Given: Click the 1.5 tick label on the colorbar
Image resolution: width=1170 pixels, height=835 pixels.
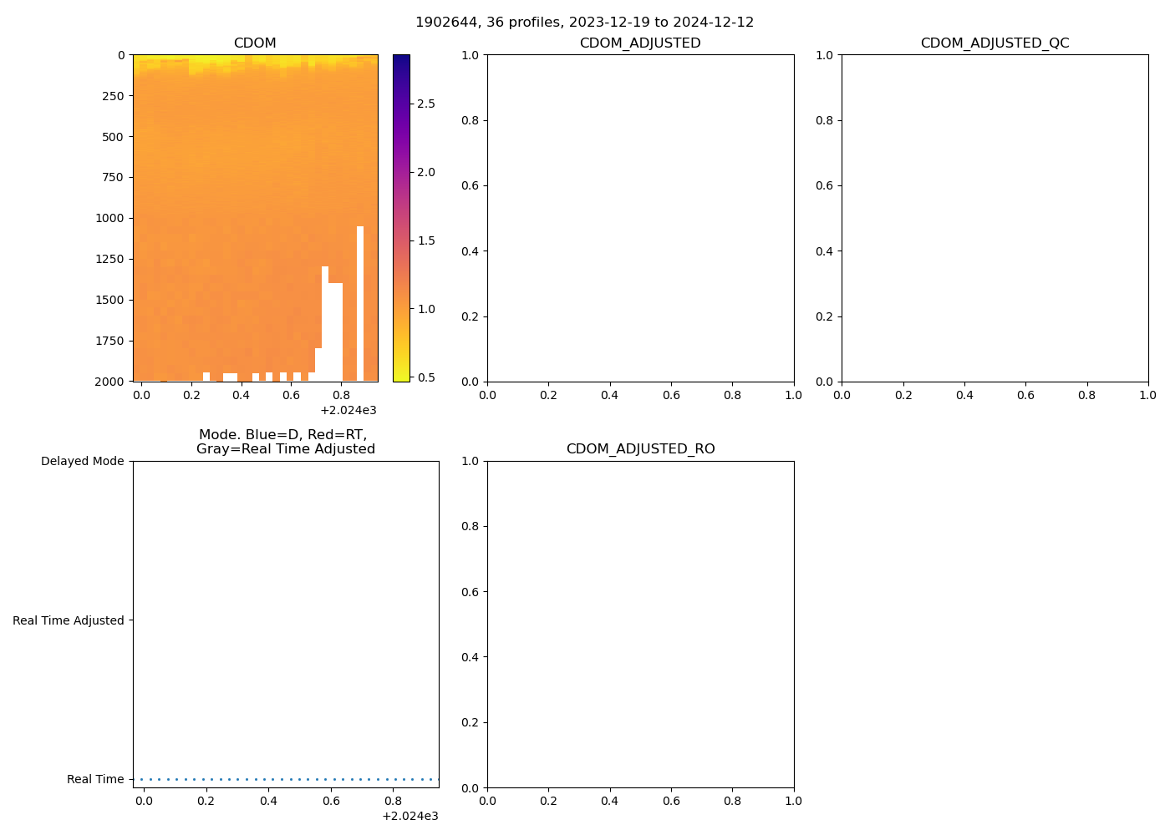Looking at the screenshot, I should tap(426, 240).
